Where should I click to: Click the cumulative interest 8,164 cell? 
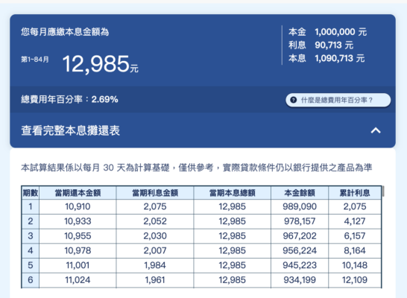[355, 250]
